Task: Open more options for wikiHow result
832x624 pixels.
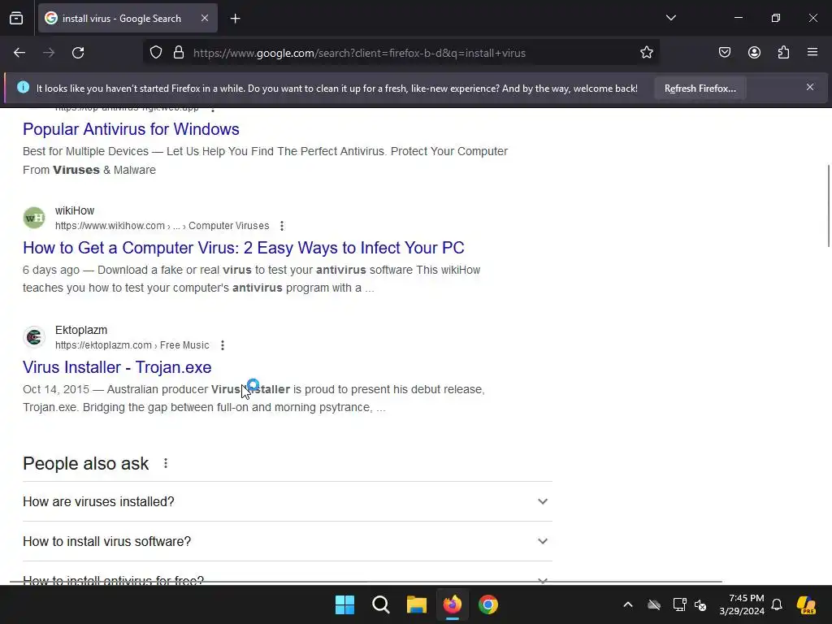Action: tap(282, 226)
